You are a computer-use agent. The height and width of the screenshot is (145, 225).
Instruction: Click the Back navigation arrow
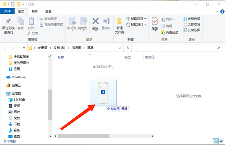[5, 48]
